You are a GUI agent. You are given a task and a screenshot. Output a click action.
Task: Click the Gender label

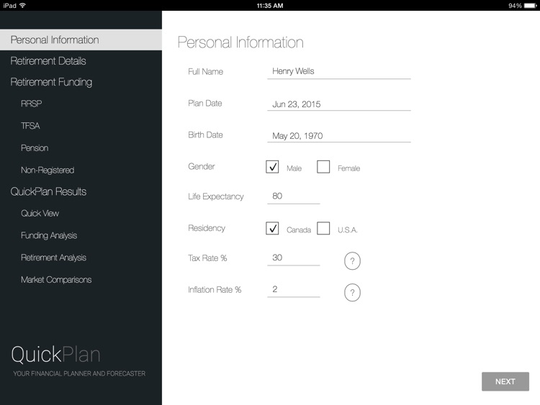[x=202, y=167]
